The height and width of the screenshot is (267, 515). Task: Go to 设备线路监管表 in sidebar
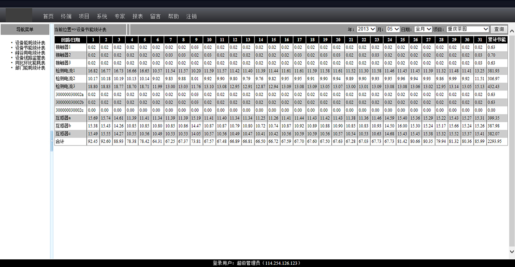(x=30, y=58)
